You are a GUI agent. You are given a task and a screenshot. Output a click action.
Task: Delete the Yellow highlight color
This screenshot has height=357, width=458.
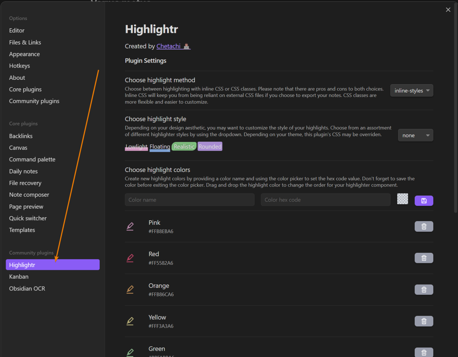coord(424,321)
